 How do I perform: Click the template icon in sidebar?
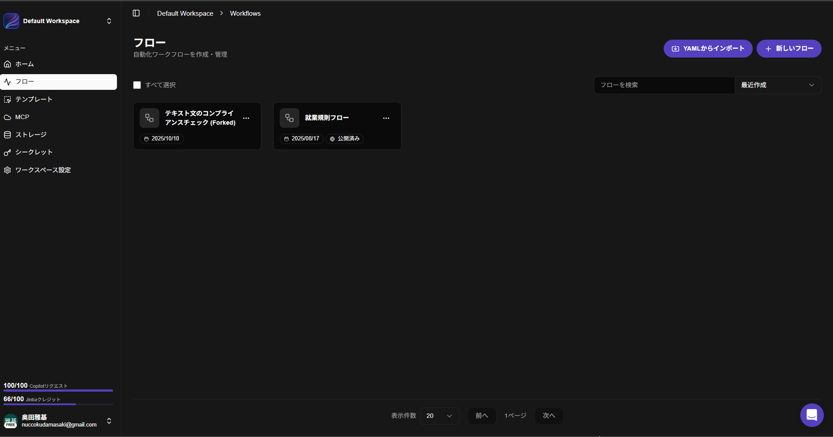point(7,99)
